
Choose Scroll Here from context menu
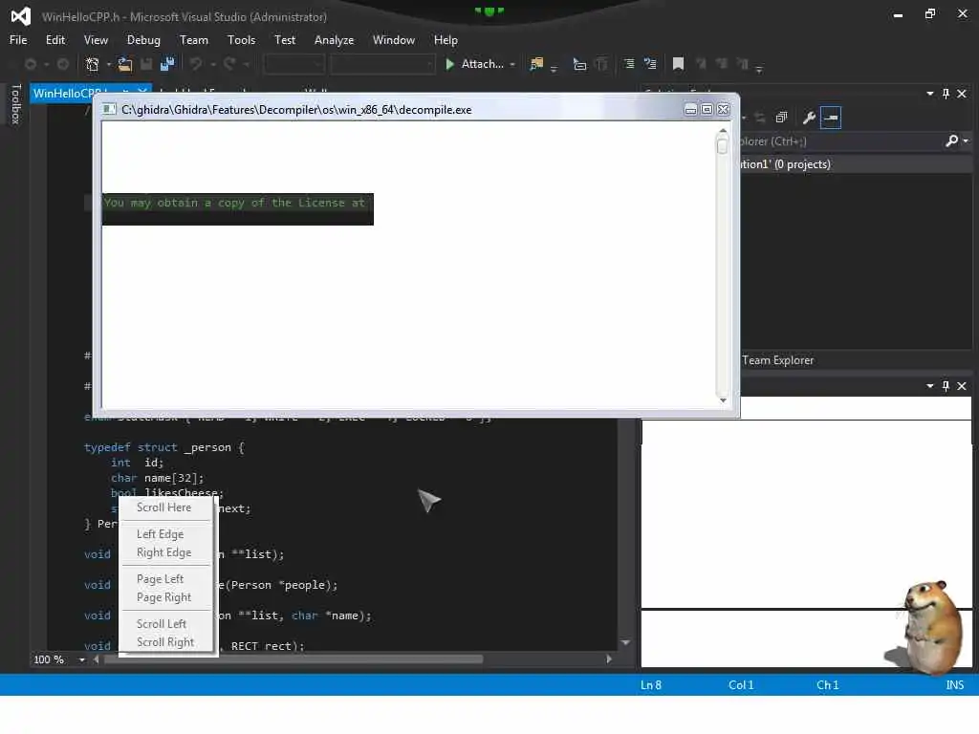click(x=163, y=507)
